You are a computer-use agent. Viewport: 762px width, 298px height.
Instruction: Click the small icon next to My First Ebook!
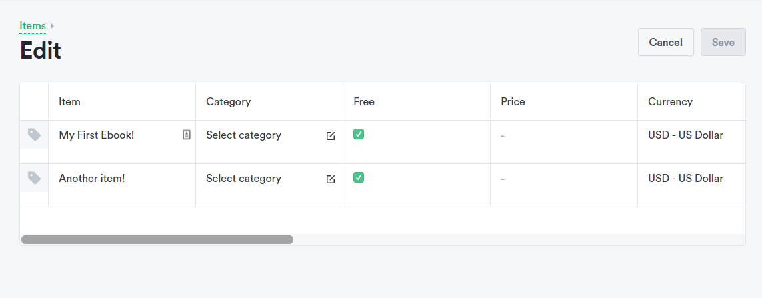[187, 135]
